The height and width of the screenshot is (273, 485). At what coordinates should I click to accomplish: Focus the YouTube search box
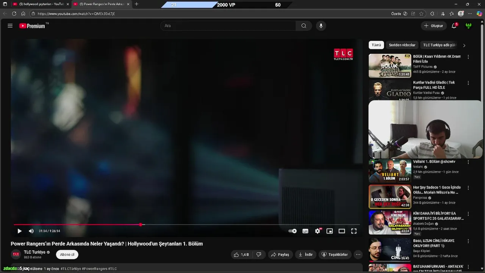tap(229, 26)
